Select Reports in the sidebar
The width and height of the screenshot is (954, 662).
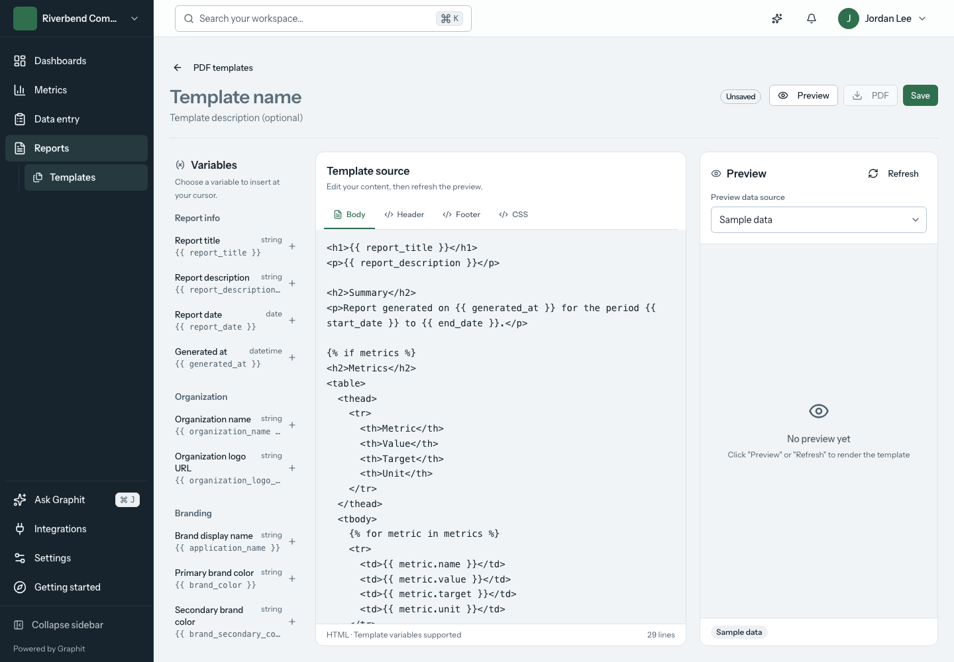(x=77, y=148)
